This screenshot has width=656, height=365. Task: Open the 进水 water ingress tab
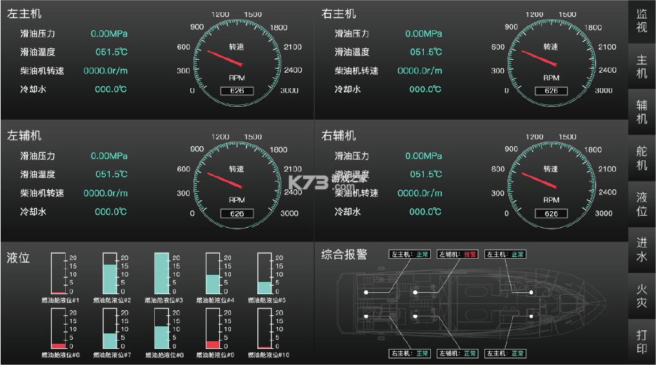point(642,250)
